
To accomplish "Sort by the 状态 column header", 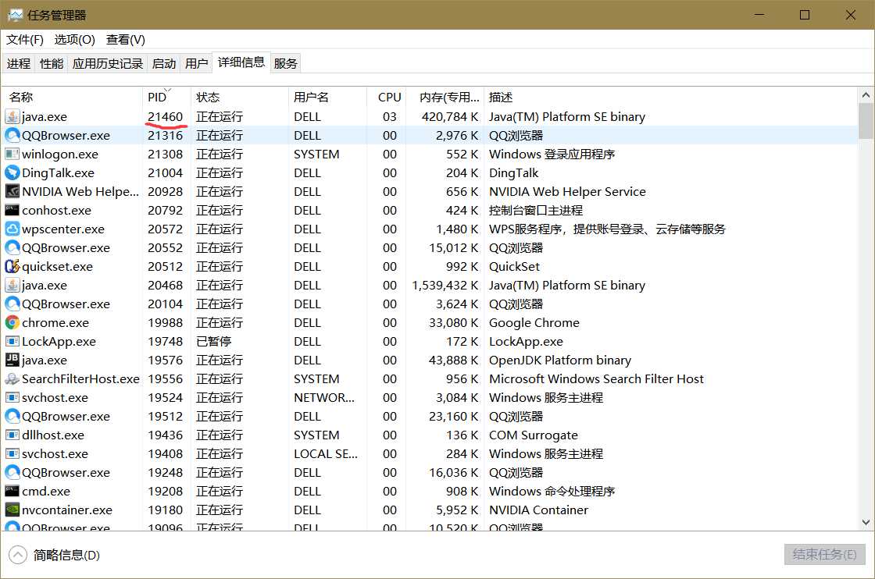I will [x=240, y=97].
